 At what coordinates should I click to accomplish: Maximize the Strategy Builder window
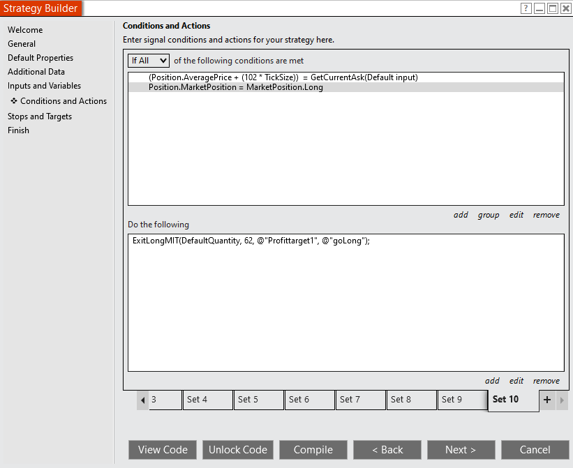tap(553, 8)
